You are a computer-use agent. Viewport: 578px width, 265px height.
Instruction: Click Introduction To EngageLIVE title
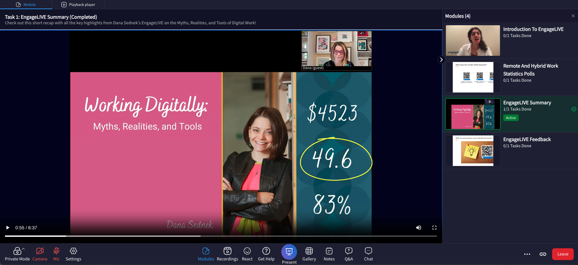click(533, 29)
